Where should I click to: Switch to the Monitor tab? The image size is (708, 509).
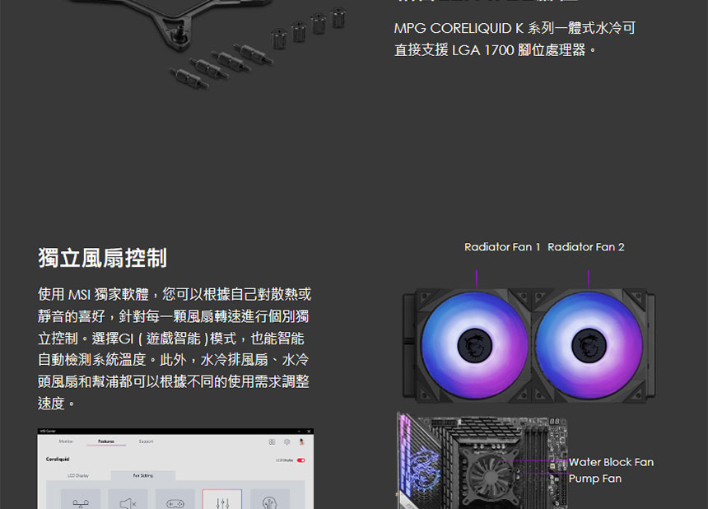point(66,441)
